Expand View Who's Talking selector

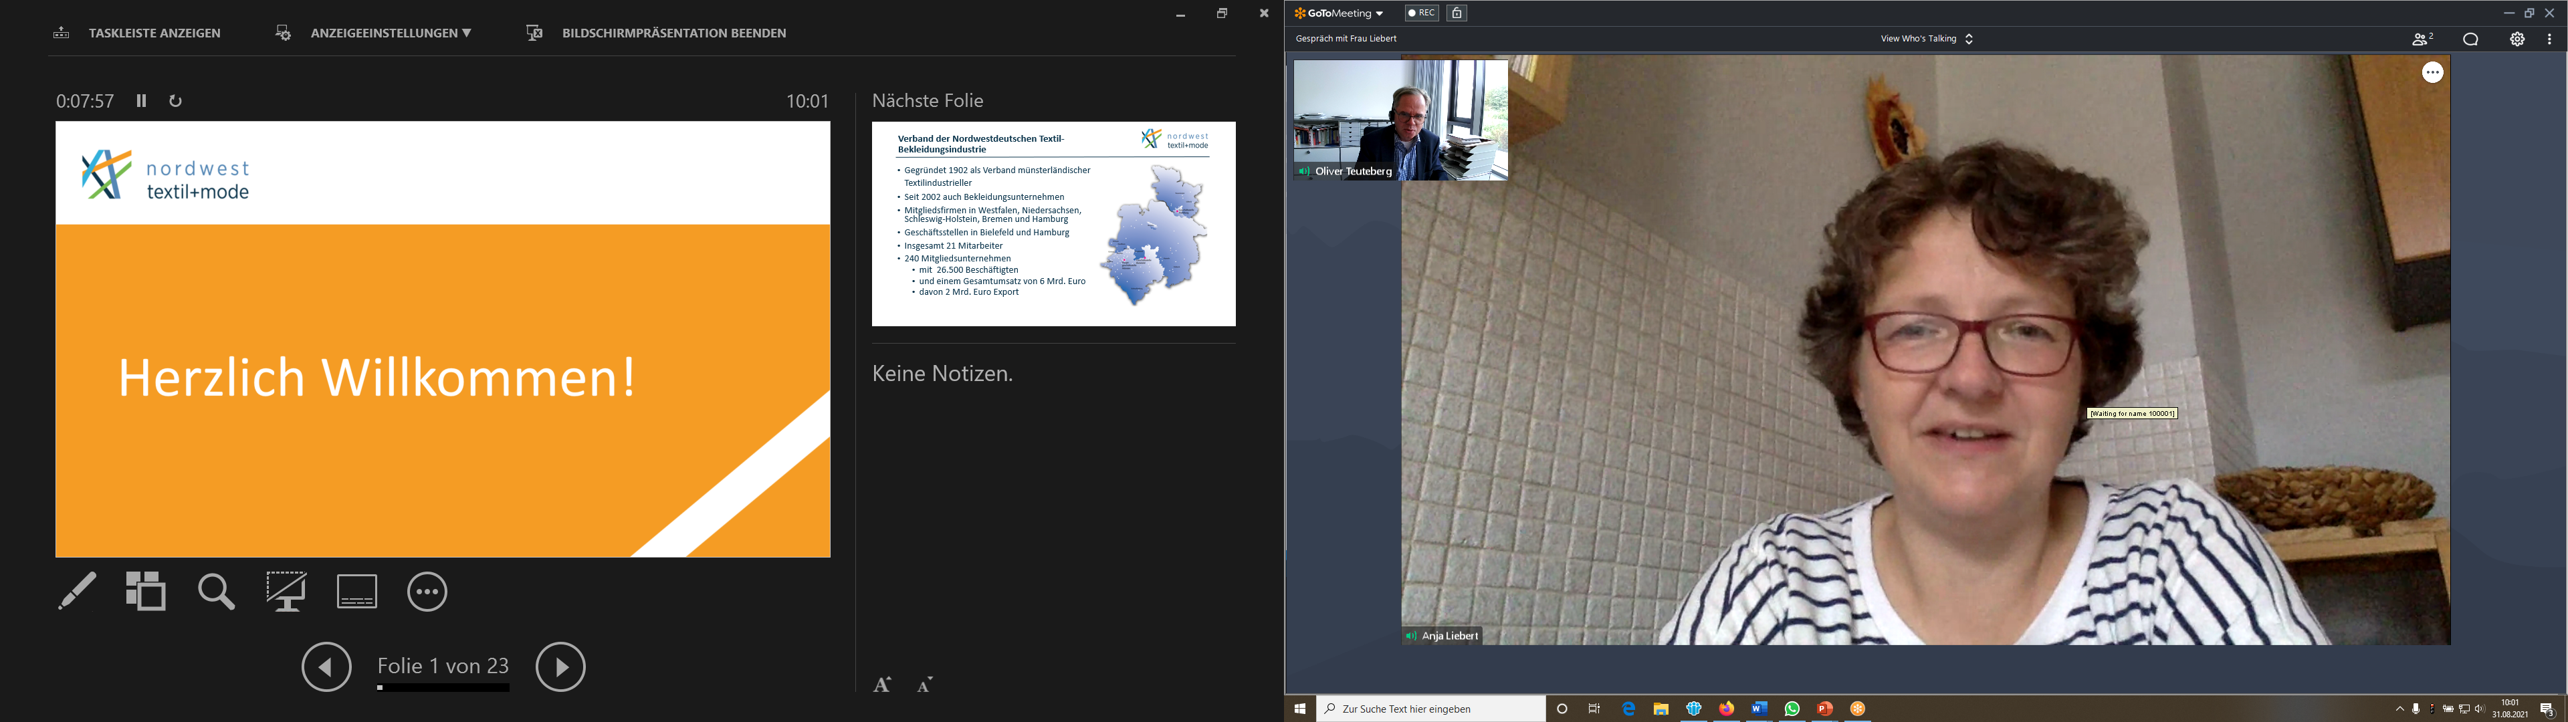(x=1926, y=39)
